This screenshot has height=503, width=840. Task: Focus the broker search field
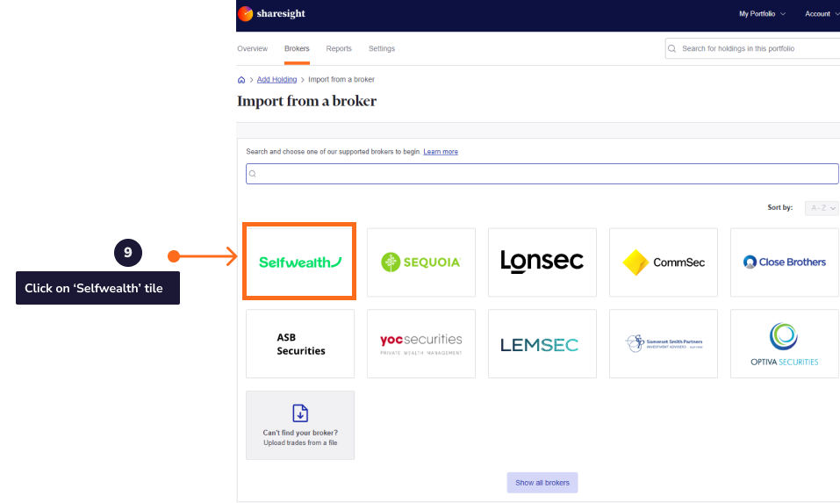point(542,174)
